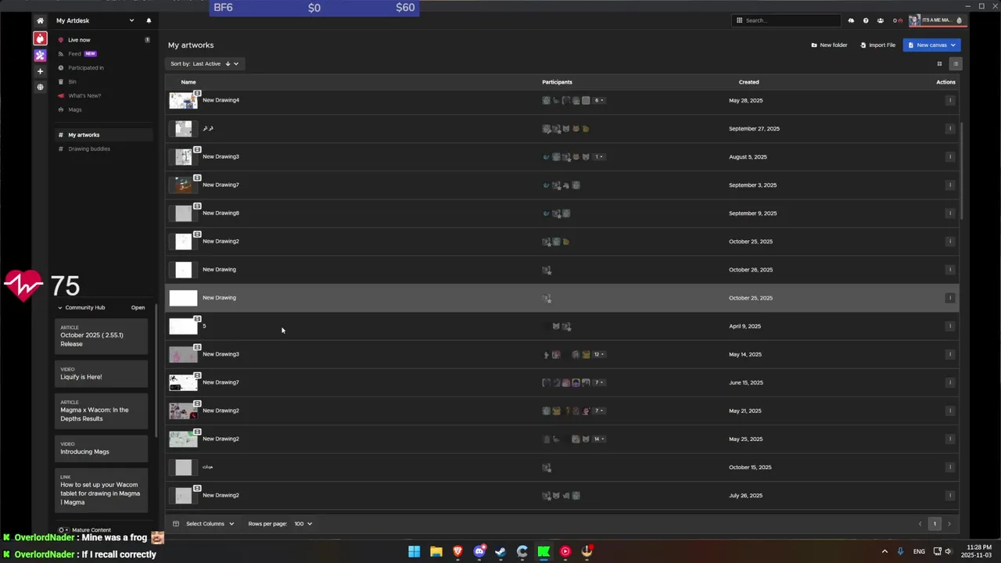
Task: Open the New Drawing8 thumbnail
Action: point(184,213)
